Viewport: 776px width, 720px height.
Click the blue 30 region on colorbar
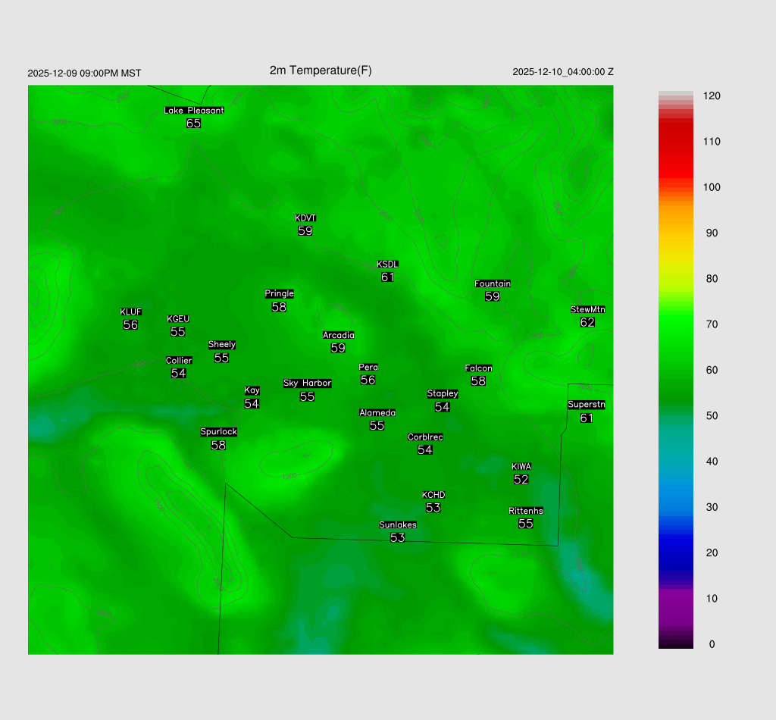(676, 507)
